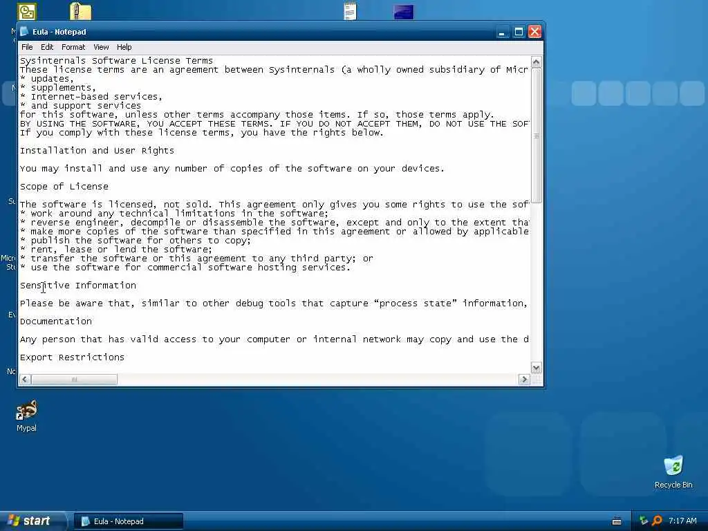Click the horizontal scrollbar left arrow
The image size is (708, 531).
pos(26,380)
